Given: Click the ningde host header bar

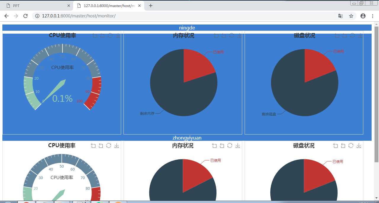Looking at the screenshot, I should click(187, 28).
